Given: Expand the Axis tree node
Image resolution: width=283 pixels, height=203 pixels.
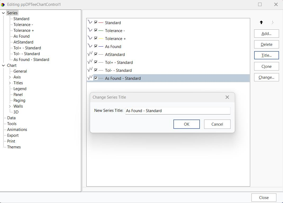Looking at the screenshot, I should [x=10, y=77].
